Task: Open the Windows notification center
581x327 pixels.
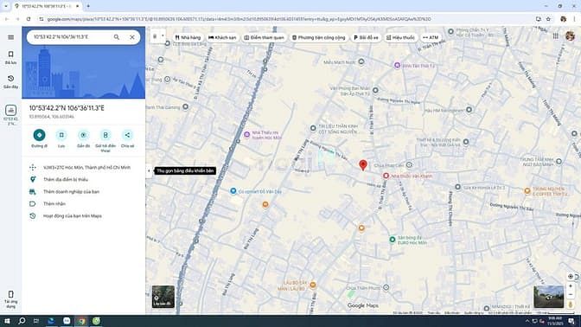Action: tap(571, 321)
